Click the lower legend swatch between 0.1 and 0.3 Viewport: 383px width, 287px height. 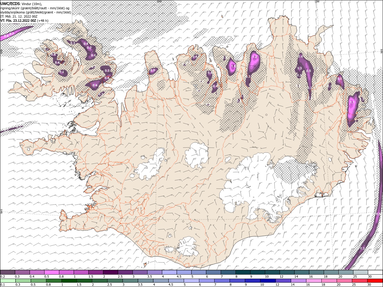(7, 280)
